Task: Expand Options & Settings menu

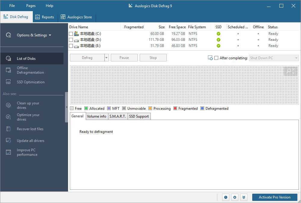Action: (x=34, y=35)
